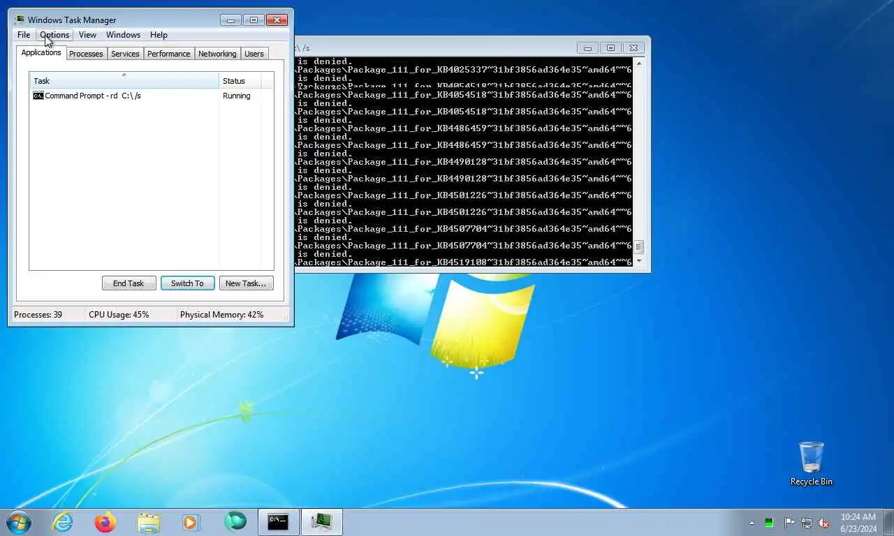This screenshot has width=894, height=536.
Task: Launch Internet Explorer from the taskbar
Action: pyautogui.click(x=62, y=522)
